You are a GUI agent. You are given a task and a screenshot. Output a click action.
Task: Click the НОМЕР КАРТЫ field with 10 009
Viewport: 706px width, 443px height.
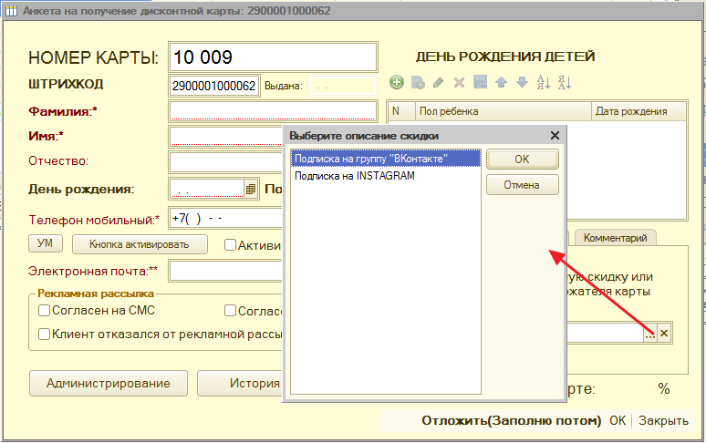point(273,57)
